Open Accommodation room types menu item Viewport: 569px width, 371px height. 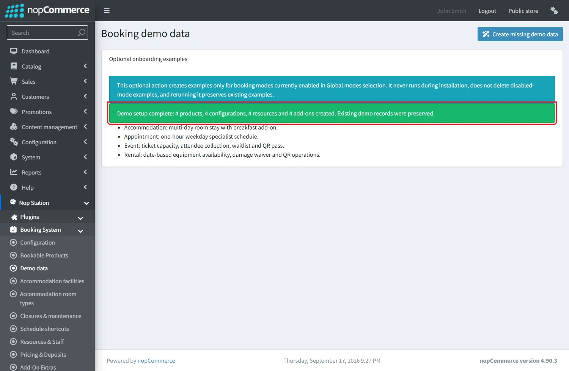[47, 299]
